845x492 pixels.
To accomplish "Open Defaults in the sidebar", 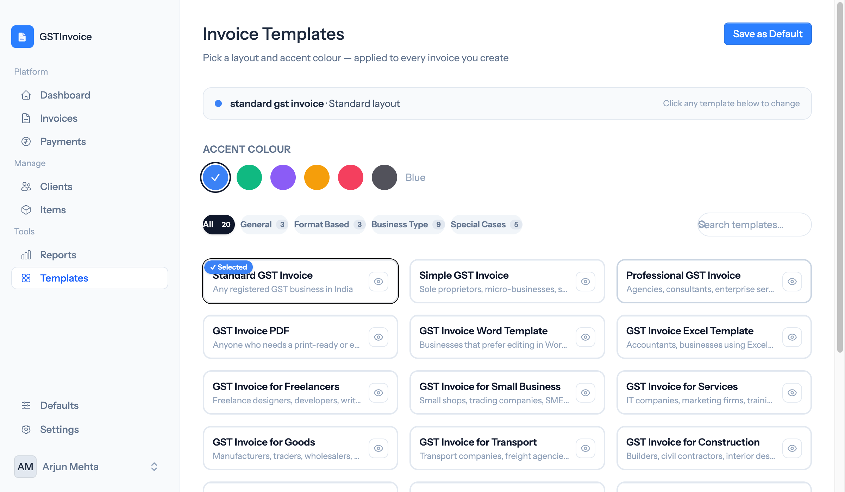I will [x=90, y=405].
